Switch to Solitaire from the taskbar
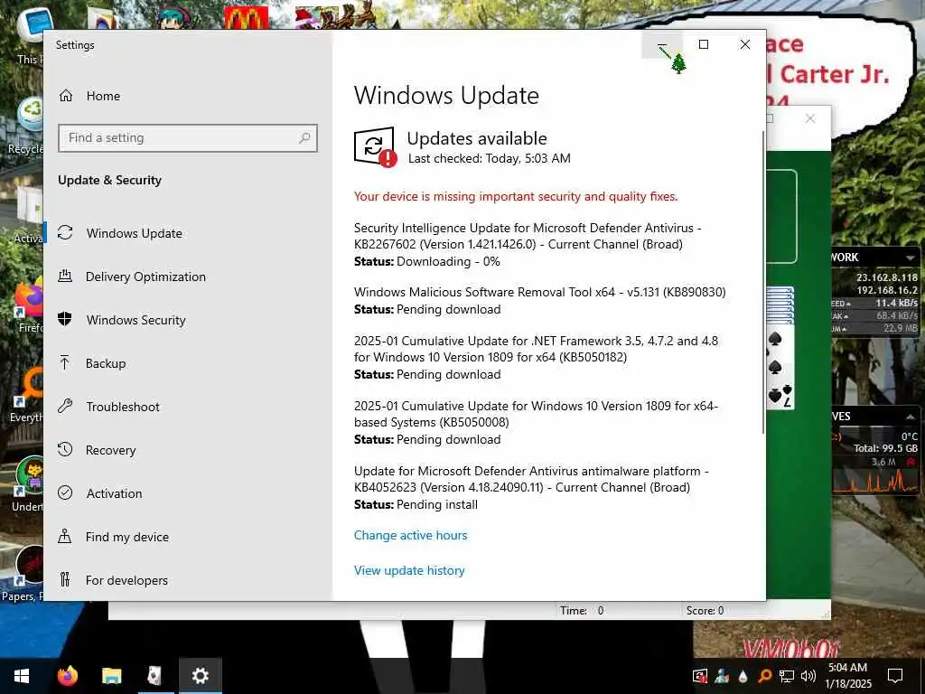Screen dimensions: 925x694 point(154,676)
